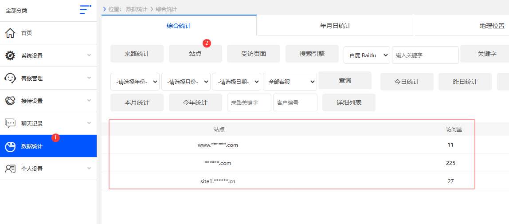Viewport: 509px width, 224px height.
Task: Click the 搜索引擎 button
Action: [312, 54]
